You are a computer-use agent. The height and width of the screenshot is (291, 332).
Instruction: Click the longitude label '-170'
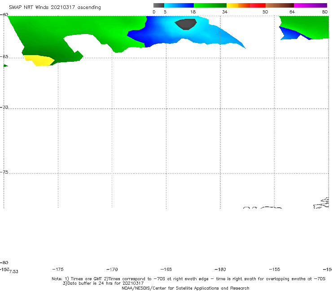coord(112,269)
